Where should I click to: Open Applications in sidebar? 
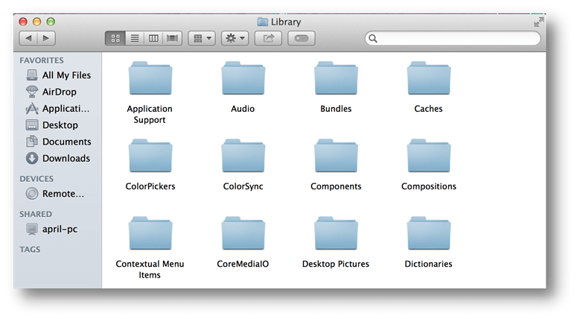point(58,108)
